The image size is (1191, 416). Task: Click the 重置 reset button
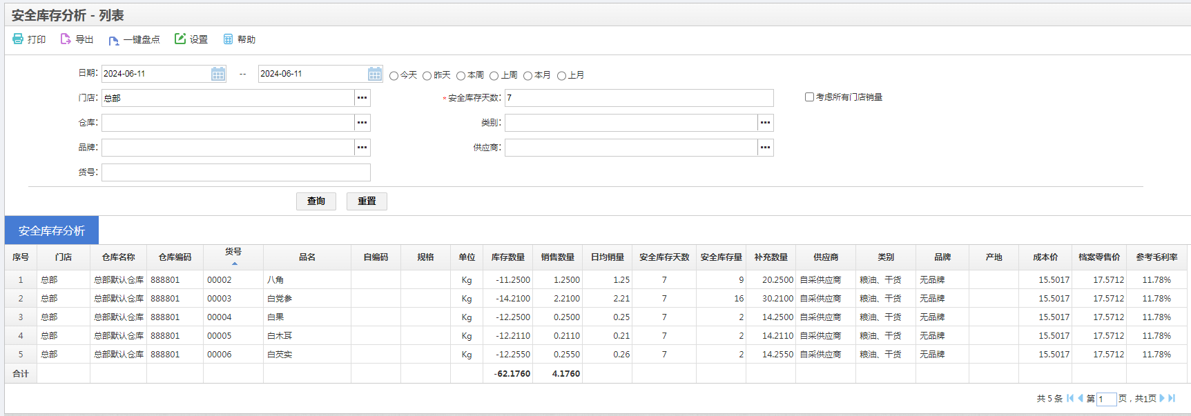point(367,201)
